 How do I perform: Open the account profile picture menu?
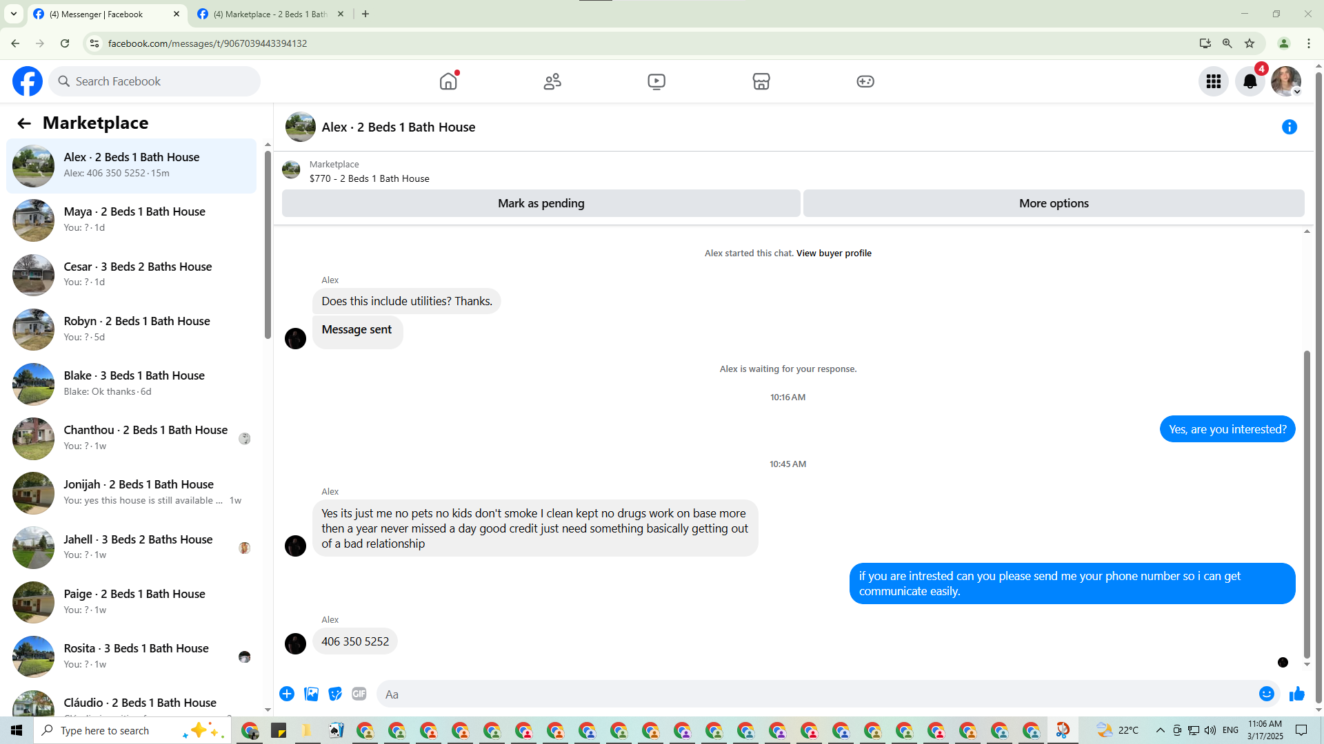pos(1286,81)
